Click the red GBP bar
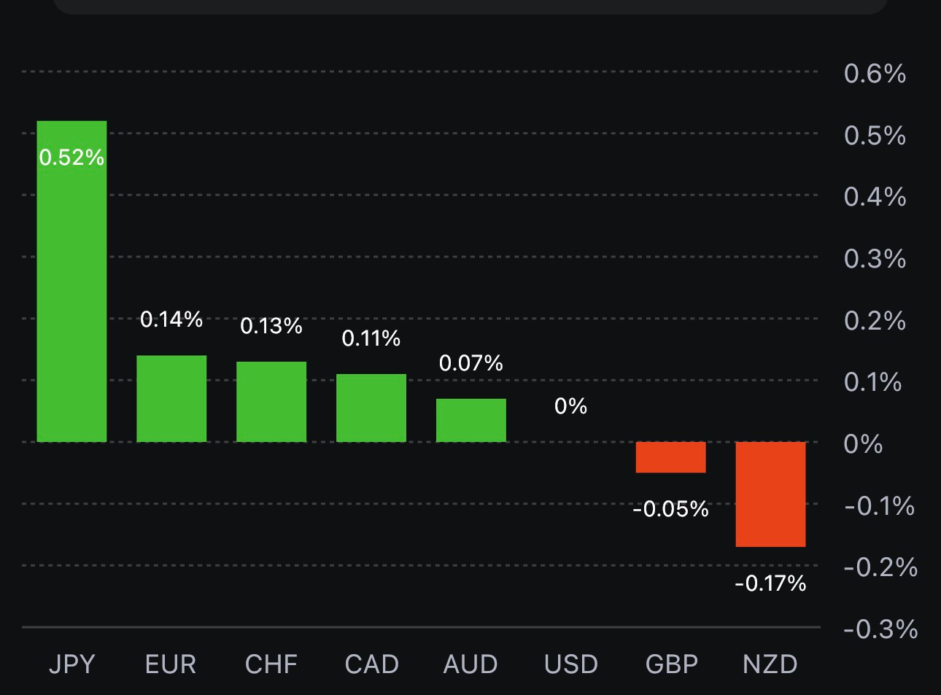Image resolution: width=941 pixels, height=695 pixels. click(670, 457)
